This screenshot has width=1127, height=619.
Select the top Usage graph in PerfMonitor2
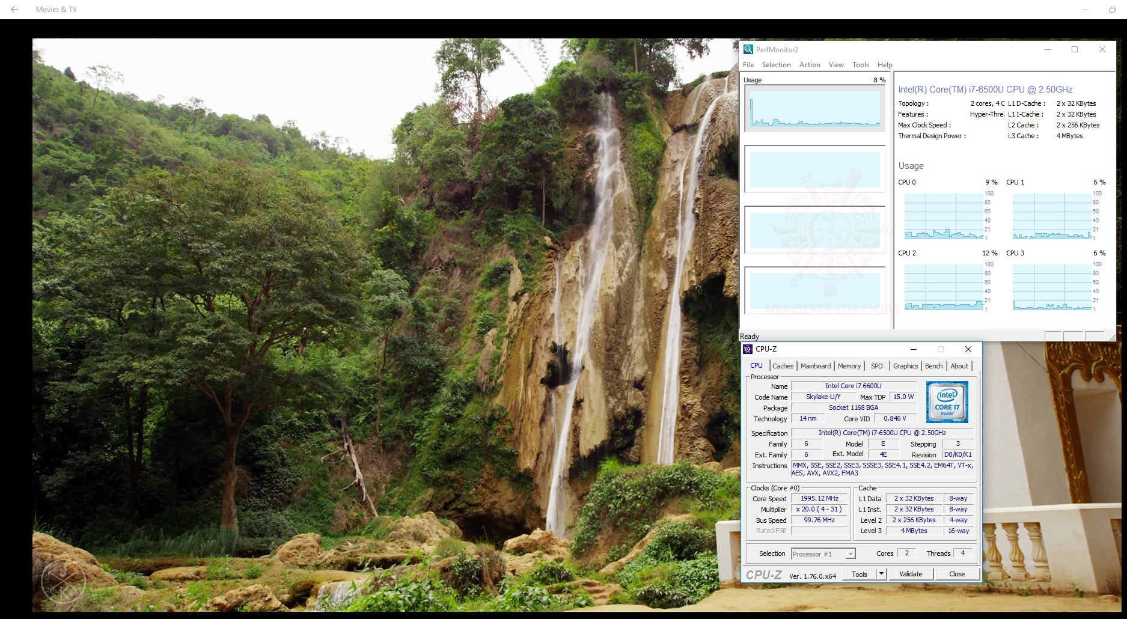pos(814,108)
